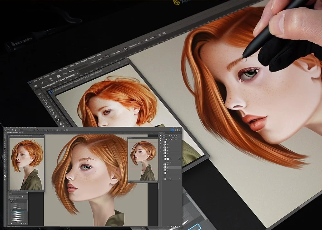Screen dimensions: 322x230
Task: Toggle eye of highlighted selected layer
Action: 163,167
